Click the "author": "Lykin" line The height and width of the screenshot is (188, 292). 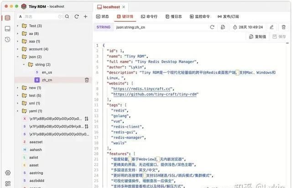126,67
